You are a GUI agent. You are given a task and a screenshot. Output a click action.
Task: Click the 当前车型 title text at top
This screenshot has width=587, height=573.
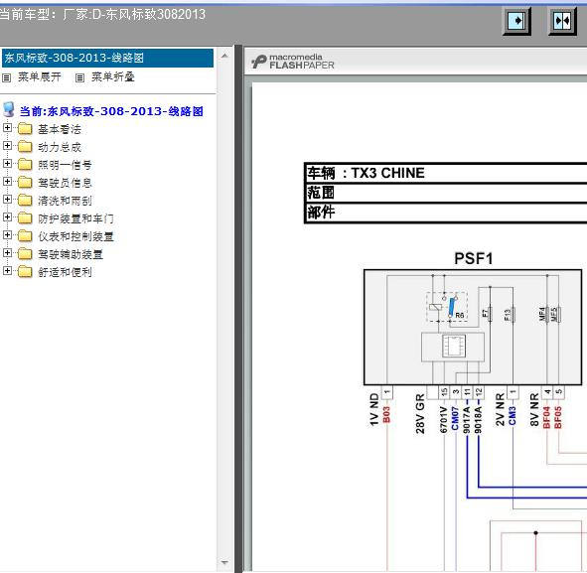[102, 15]
